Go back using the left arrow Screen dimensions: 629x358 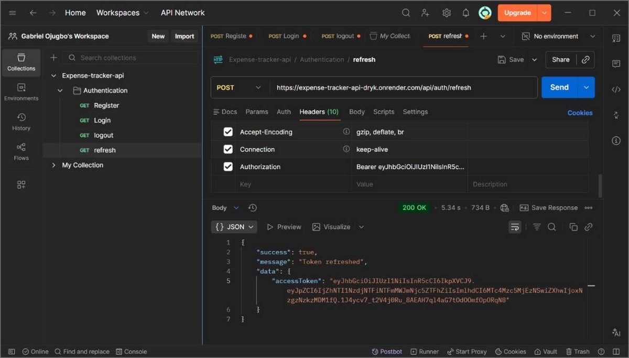[33, 13]
